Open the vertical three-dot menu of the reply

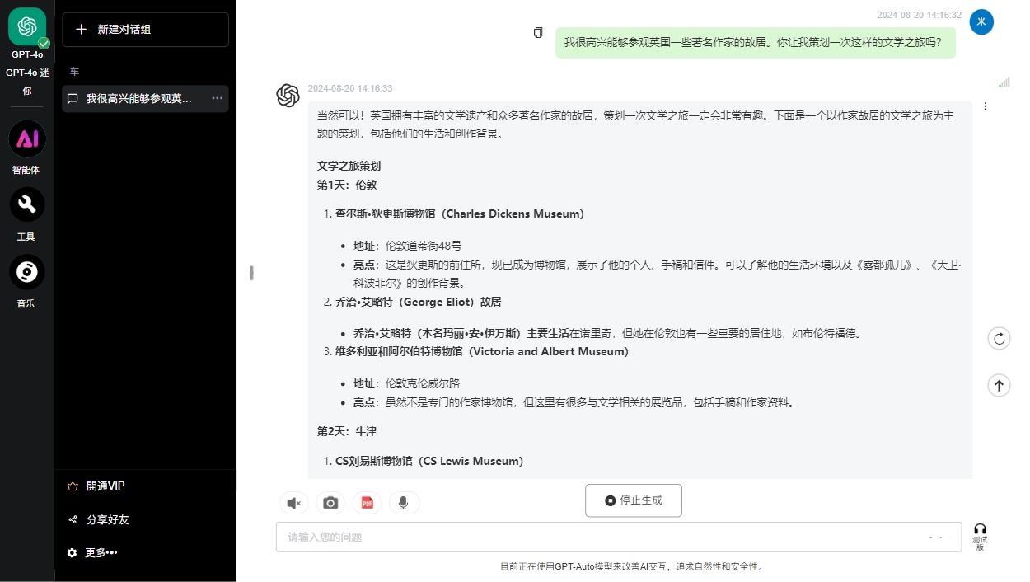coord(986,106)
